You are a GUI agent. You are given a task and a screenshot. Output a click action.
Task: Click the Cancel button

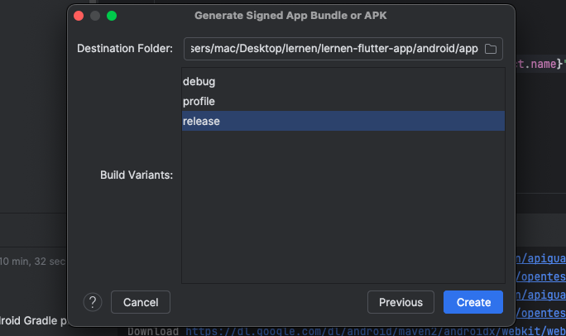pyautogui.click(x=141, y=302)
